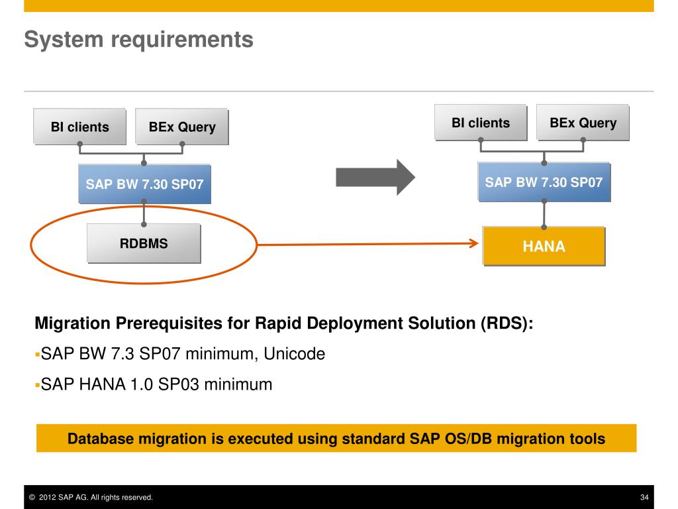Select the left SAP BW 7.30 SP07 box
Screen dimensions: 678x509
(x=144, y=184)
